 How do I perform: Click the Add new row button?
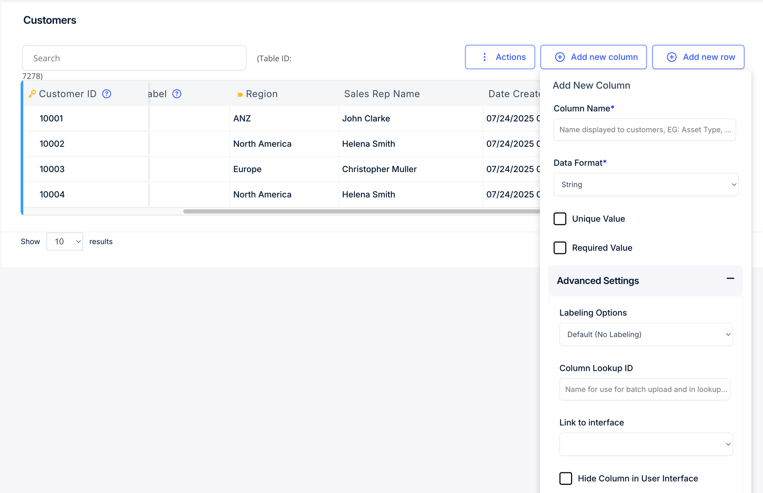(698, 57)
